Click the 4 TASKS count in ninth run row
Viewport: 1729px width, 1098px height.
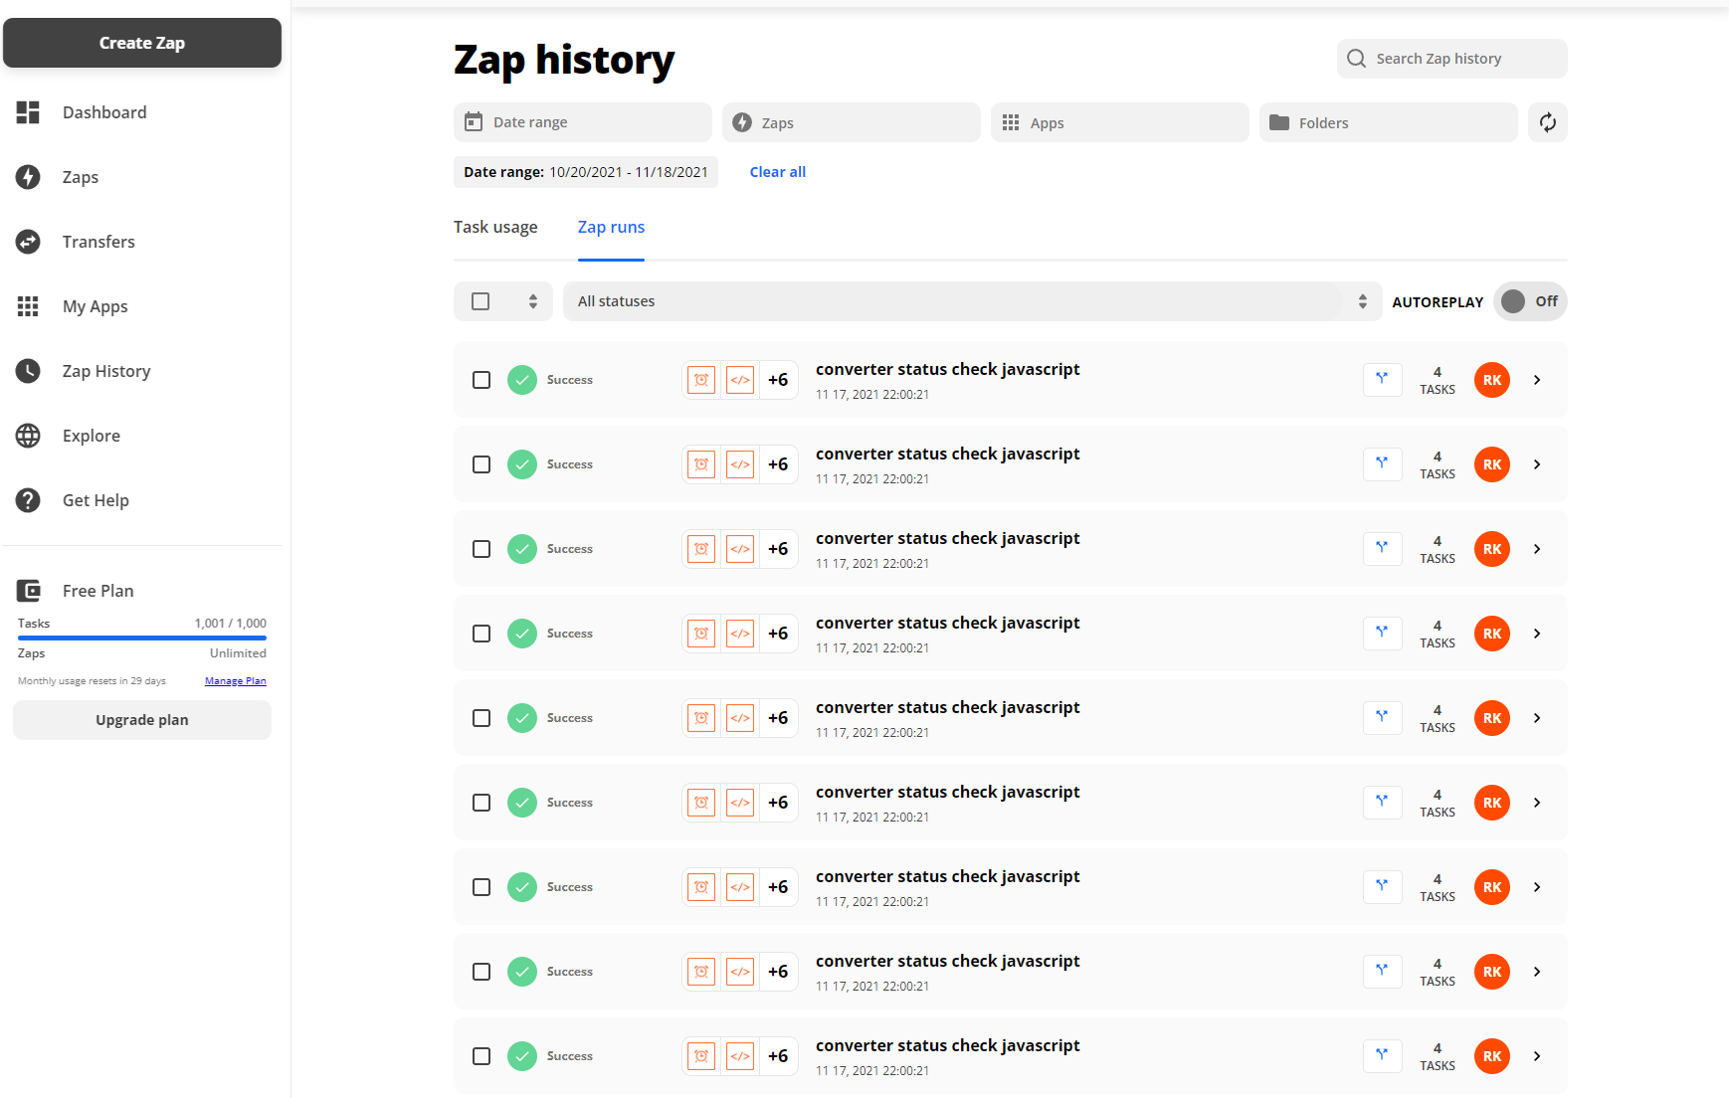click(1438, 1056)
